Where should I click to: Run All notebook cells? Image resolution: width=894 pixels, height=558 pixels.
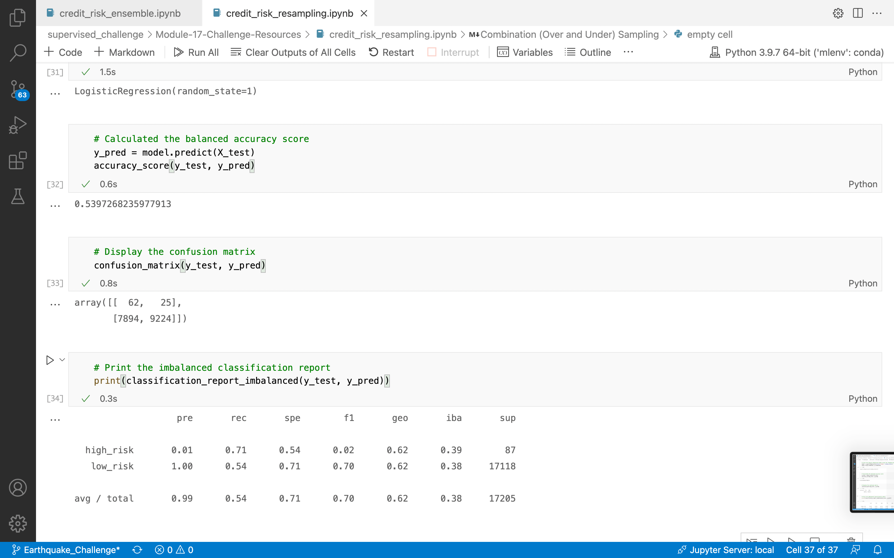[196, 52]
